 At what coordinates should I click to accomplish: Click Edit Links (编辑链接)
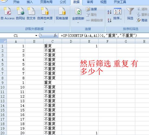pos(94,20)
